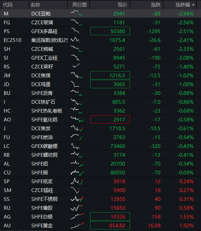This screenshot has width=201, height=231.
Task: Click the highlighted price 1216.5 for DCE焦煤
Action: 110,75
